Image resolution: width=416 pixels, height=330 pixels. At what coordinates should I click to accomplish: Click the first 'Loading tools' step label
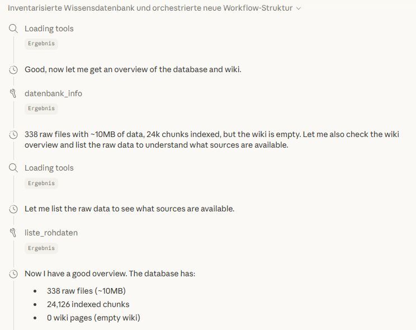point(49,29)
